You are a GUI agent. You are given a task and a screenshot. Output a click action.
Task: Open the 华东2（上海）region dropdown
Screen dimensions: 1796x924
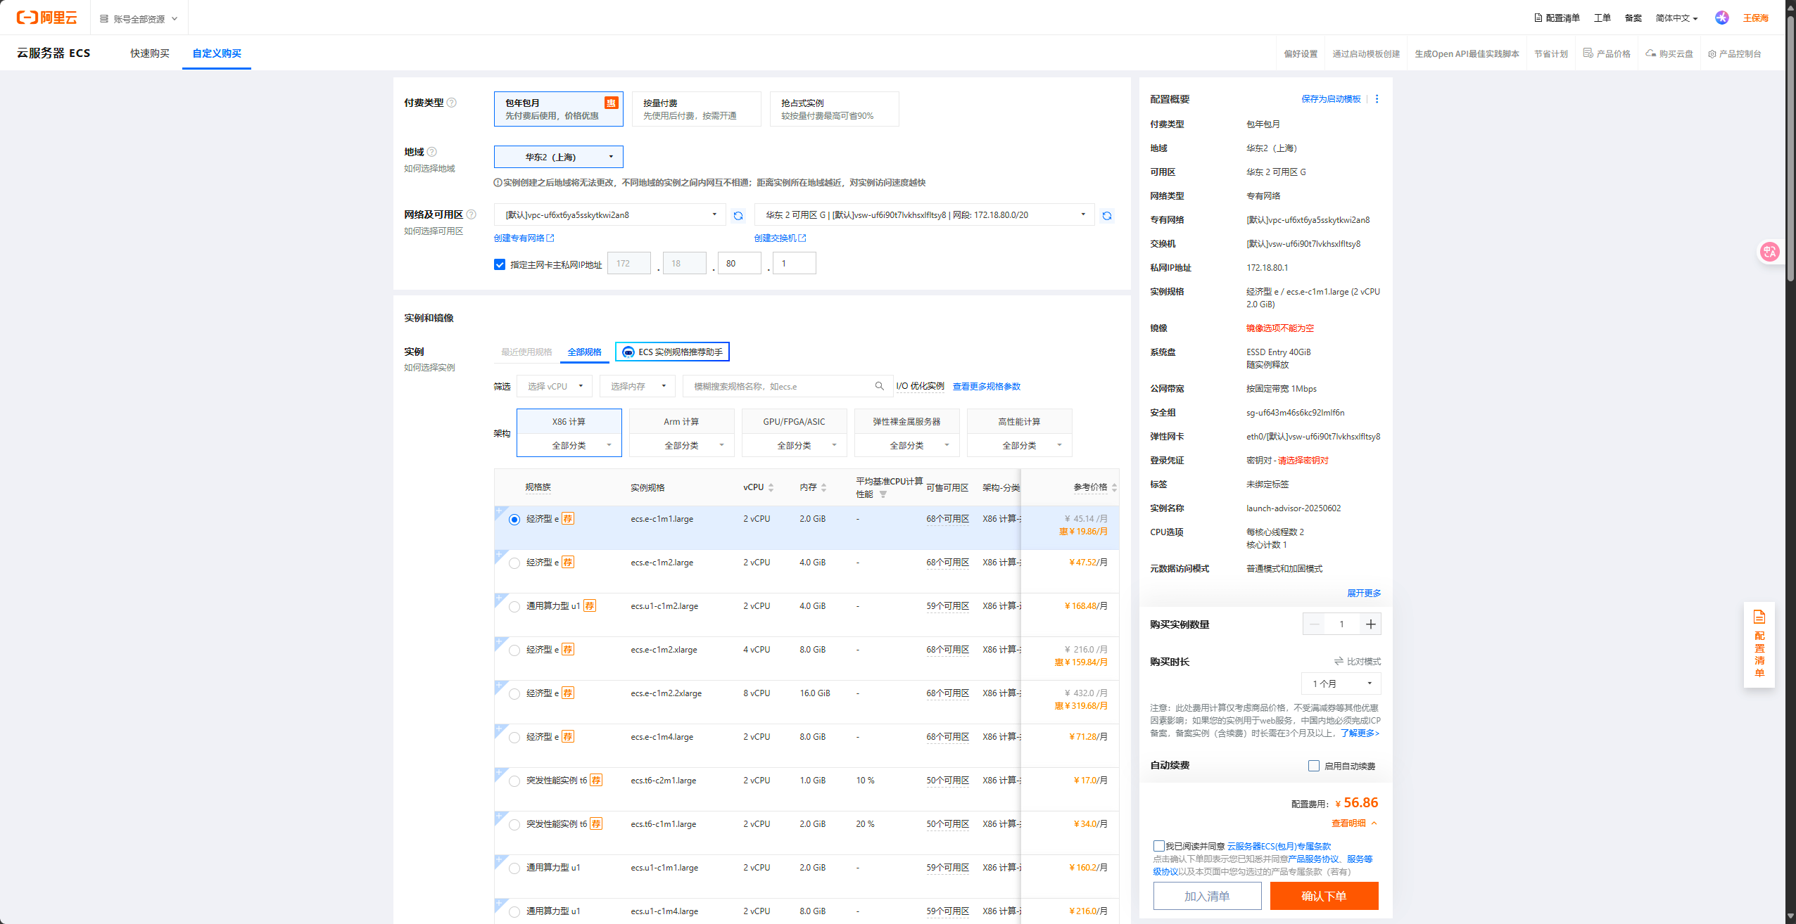(x=558, y=157)
